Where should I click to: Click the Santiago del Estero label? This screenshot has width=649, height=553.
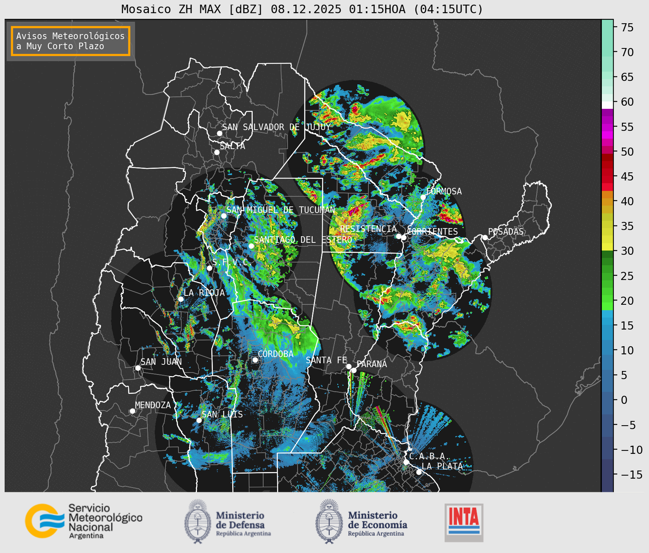tap(303, 240)
